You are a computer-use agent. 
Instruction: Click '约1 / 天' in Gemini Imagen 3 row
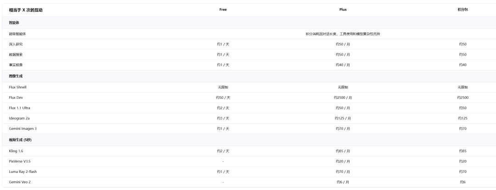click(x=223, y=128)
